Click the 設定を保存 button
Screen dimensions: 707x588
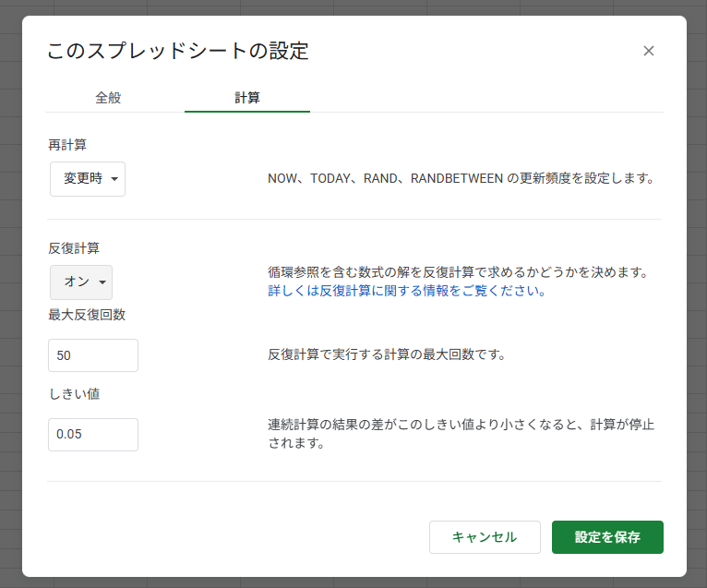coord(606,537)
